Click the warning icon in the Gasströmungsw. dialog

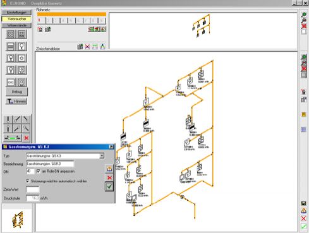109,169
